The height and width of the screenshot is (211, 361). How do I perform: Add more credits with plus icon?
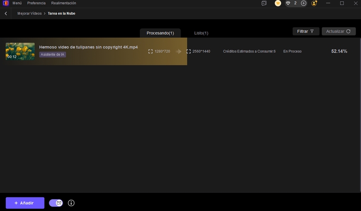(x=303, y=3)
